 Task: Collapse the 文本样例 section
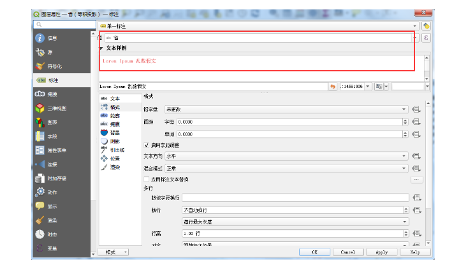[x=101, y=48]
